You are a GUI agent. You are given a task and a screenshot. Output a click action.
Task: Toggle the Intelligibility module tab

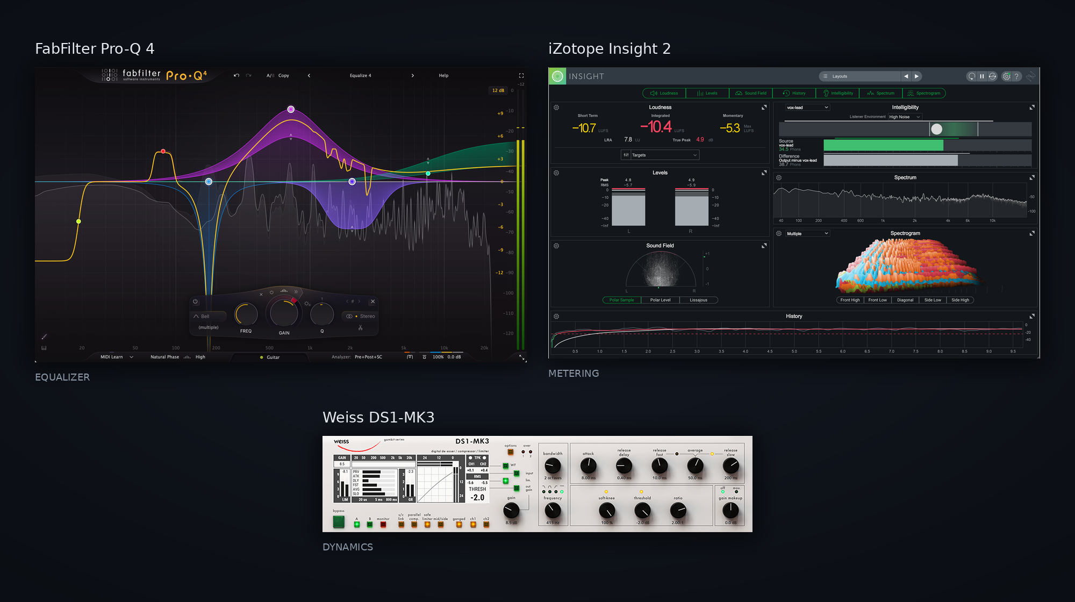pyautogui.click(x=837, y=93)
